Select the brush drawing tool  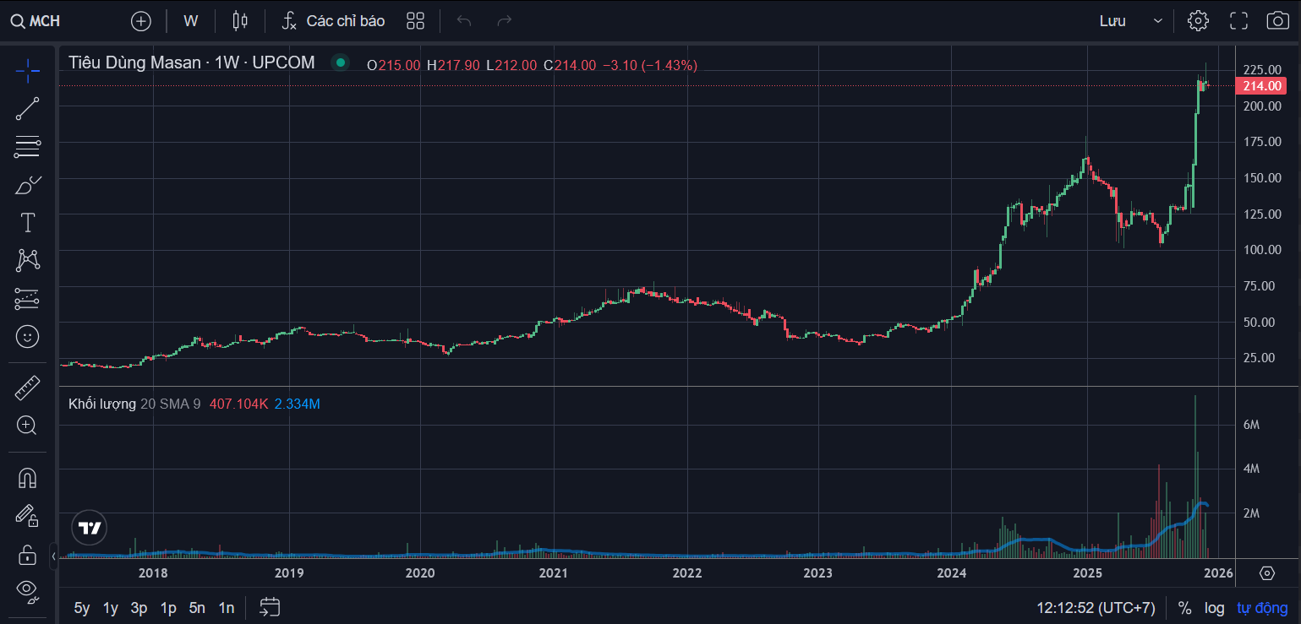(x=27, y=185)
